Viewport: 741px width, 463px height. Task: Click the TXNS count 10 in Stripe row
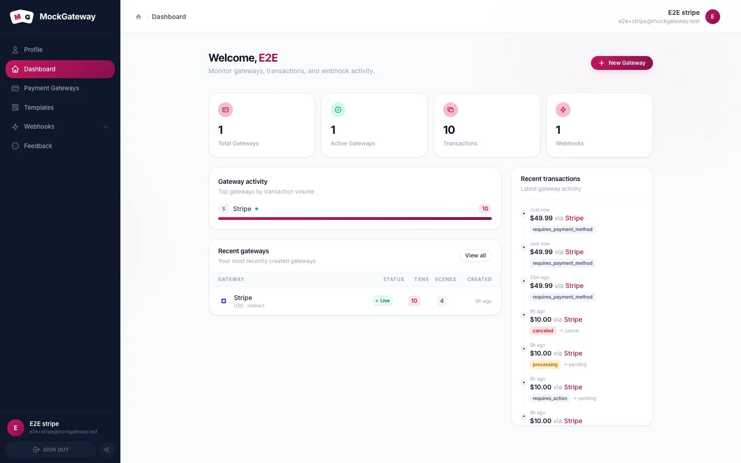pos(414,301)
